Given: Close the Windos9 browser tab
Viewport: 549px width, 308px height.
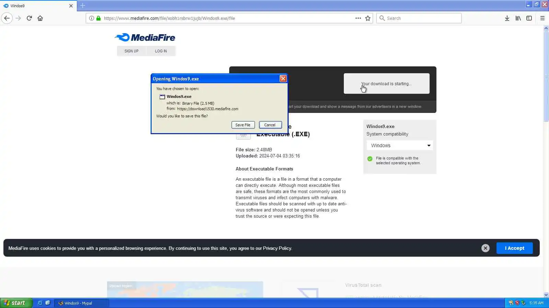Looking at the screenshot, I should pyautogui.click(x=71, y=6).
